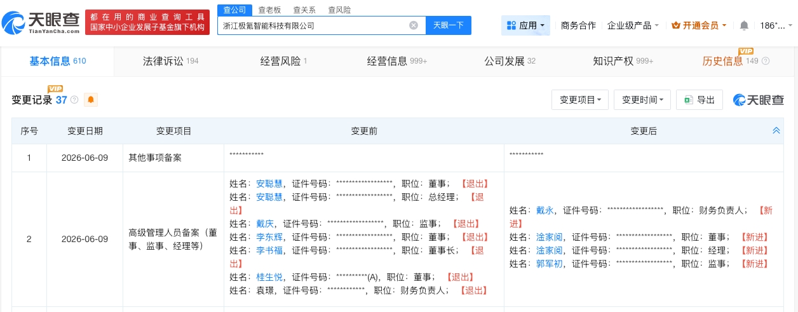This screenshot has height=312, width=798.
Task: Click the red banner slogan image
Action: click(x=147, y=23)
